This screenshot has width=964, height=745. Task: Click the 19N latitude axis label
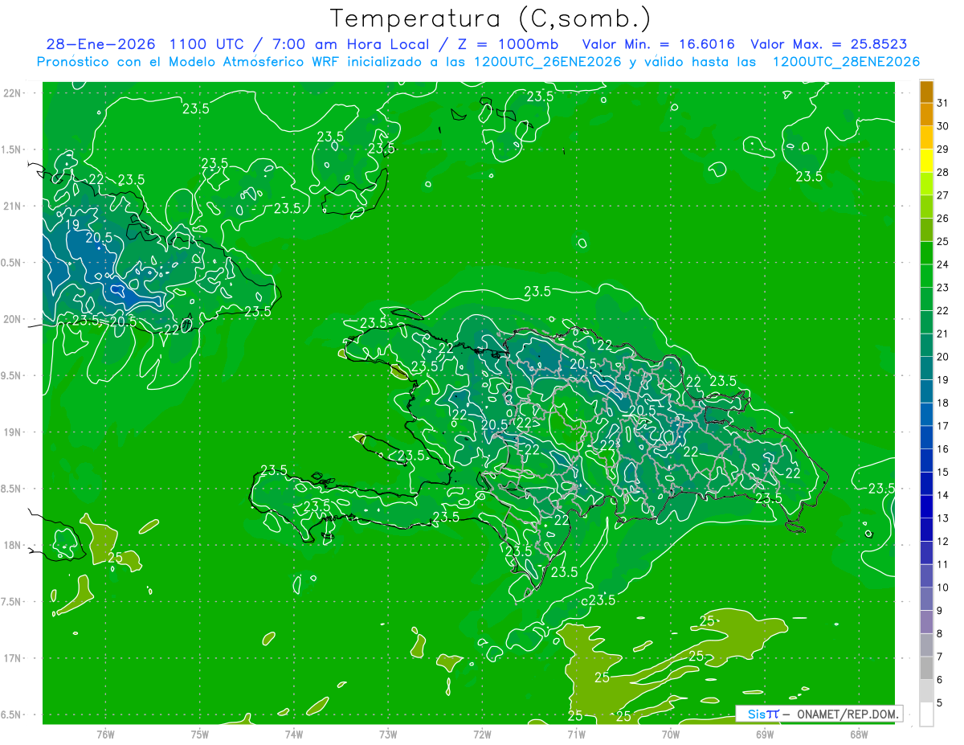point(13,432)
